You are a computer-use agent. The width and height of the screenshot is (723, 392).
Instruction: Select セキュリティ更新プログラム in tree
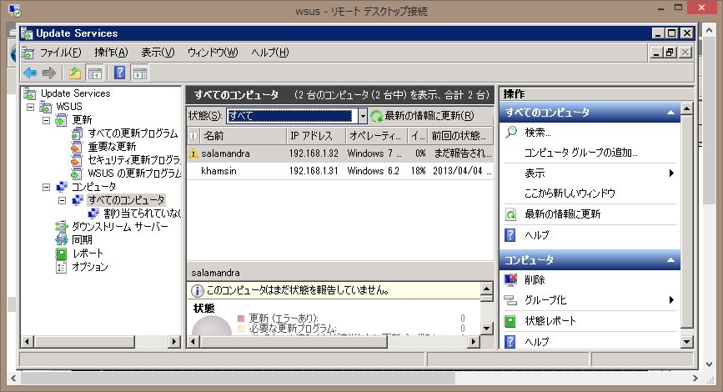133,160
